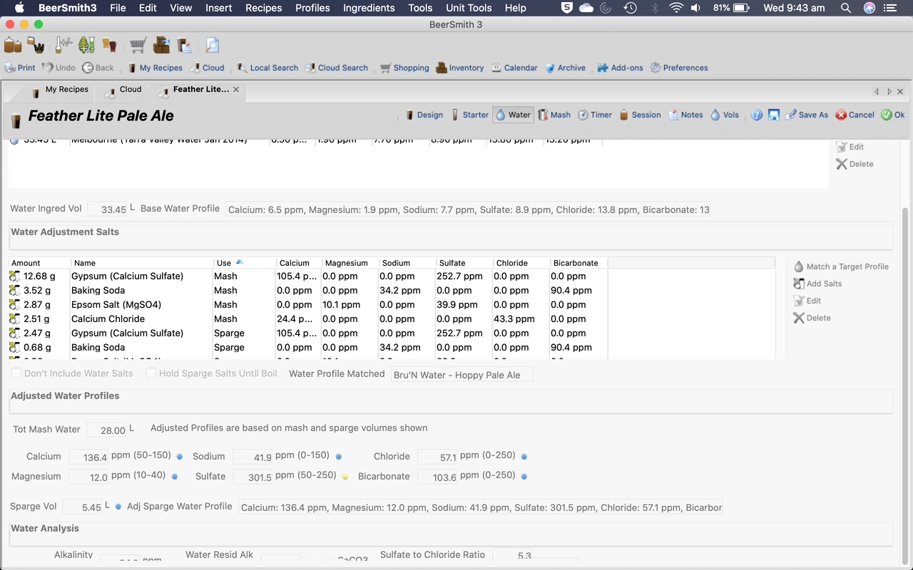The height and width of the screenshot is (570, 913).
Task: Click the thermometer tool icon in top toolbar
Action: coord(63,45)
